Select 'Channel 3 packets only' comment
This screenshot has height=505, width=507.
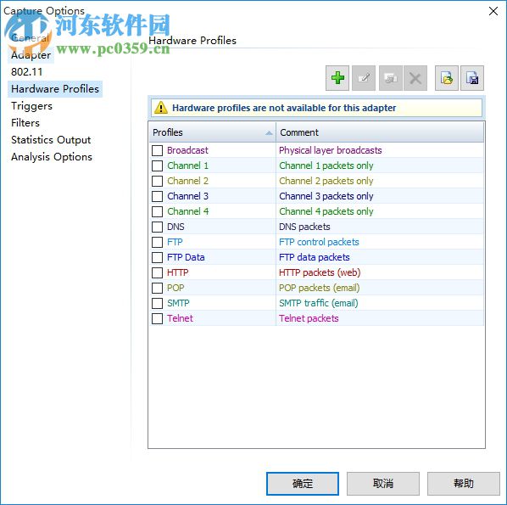pos(326,196)
